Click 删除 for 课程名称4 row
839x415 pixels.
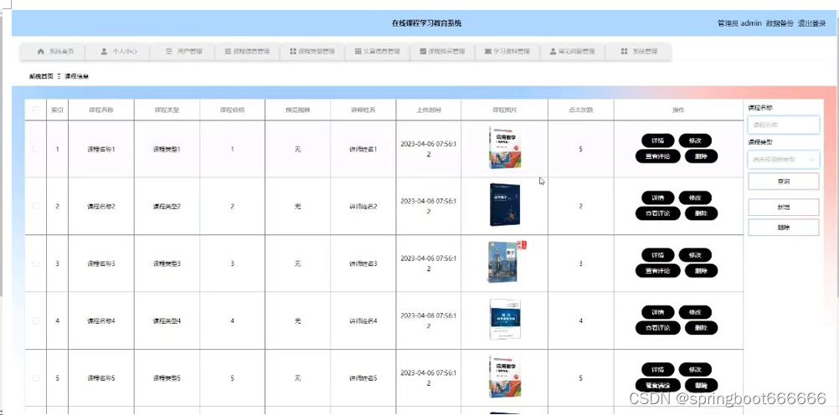(x=701, y=328)
